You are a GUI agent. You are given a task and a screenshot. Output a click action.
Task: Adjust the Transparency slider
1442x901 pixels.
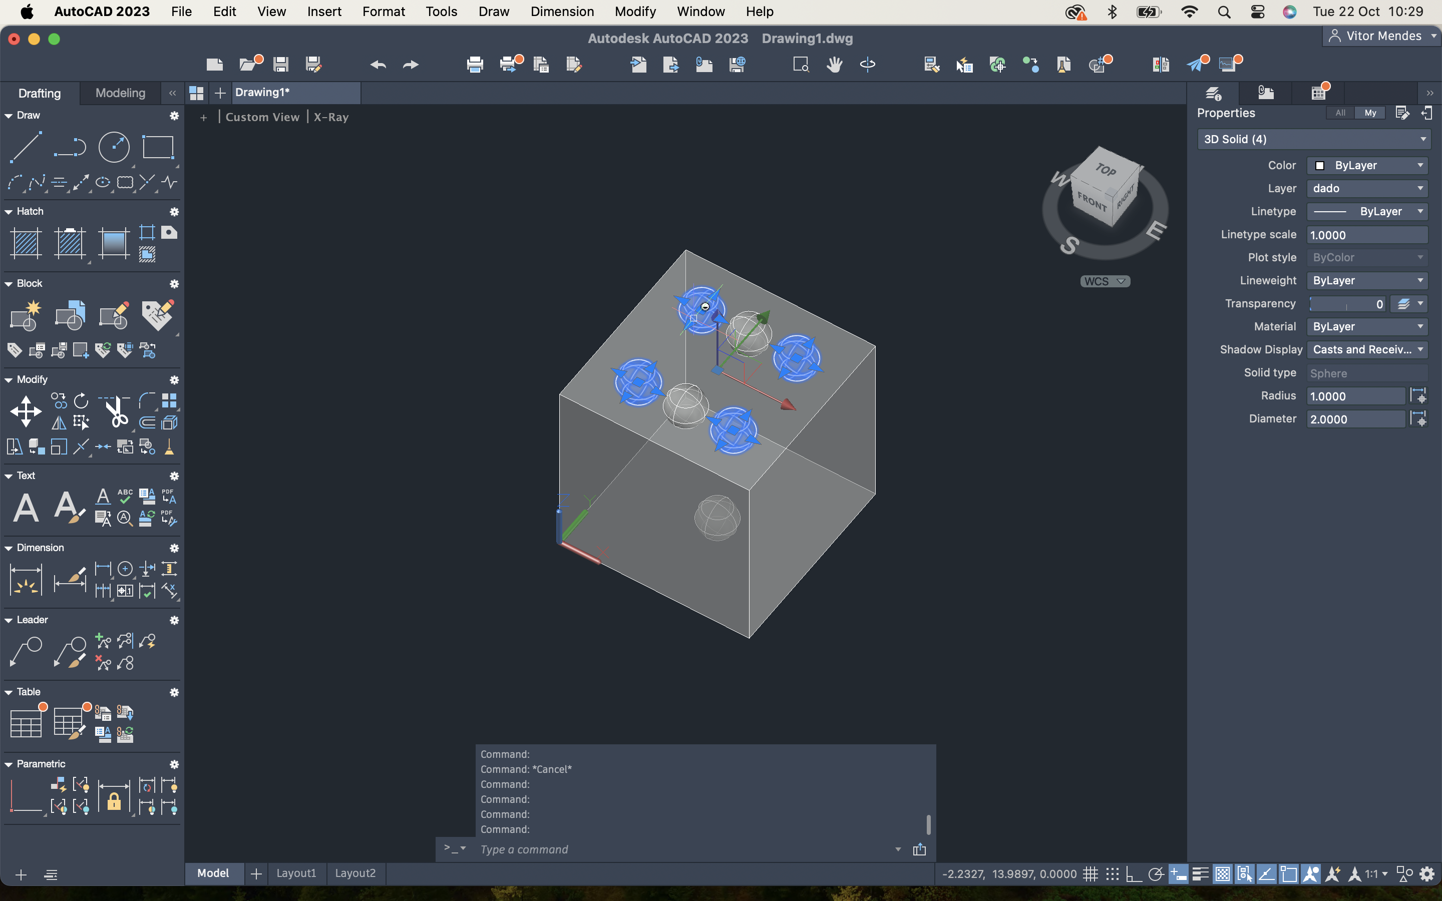[1348, 304]
